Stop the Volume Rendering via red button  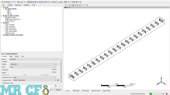click(167, 94)
